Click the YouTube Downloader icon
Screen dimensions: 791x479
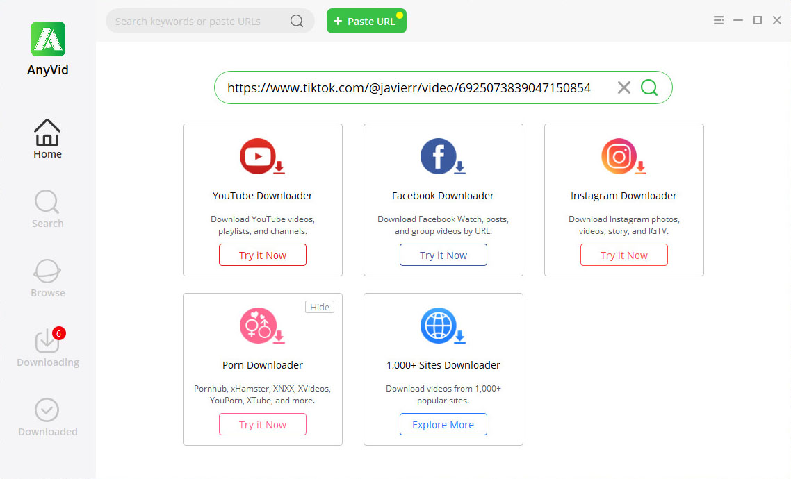click(262, 157)
